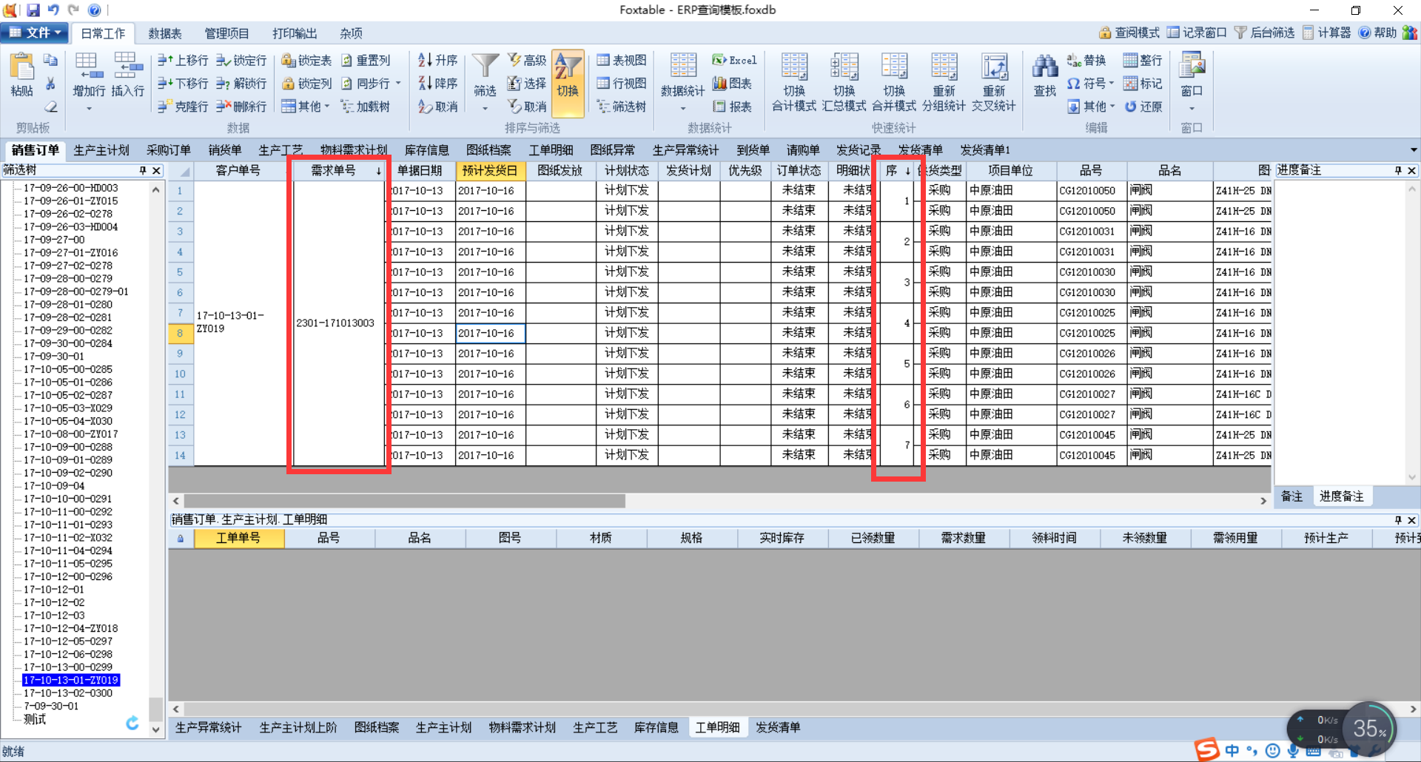The image size is (1421, 762).
Task: Click the 克隆行 clone row button
Action: coord(183,107)
